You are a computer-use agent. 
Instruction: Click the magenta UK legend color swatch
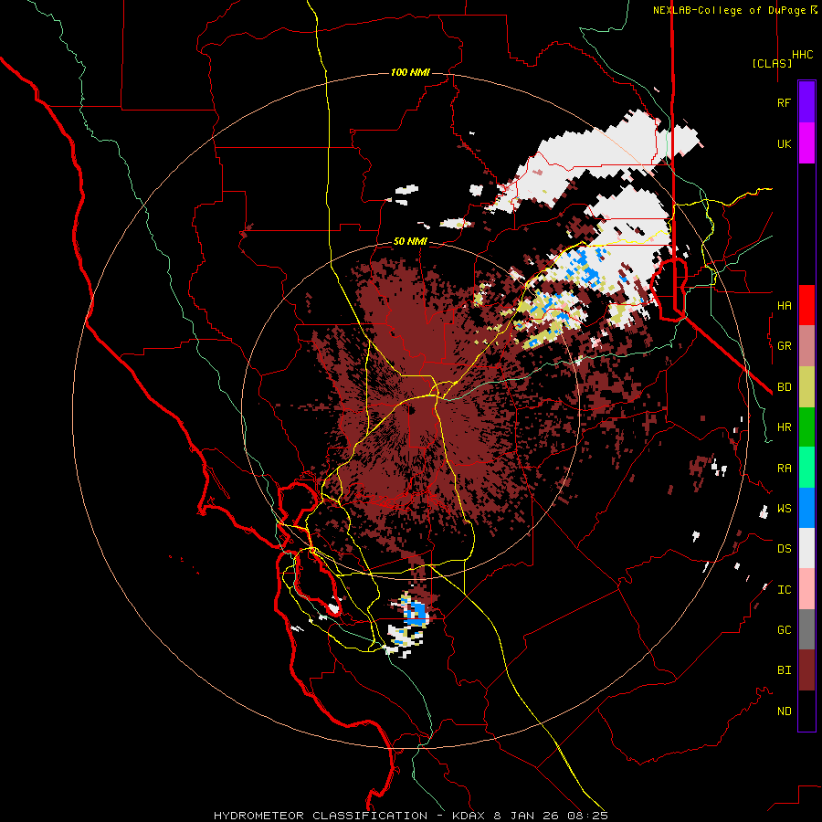click(x=806, y=143)
